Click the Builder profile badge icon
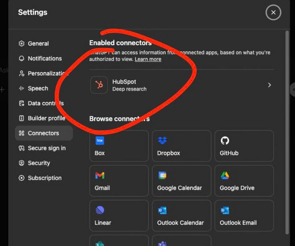This screenshot has width=295, height=246. click(22, 118)
